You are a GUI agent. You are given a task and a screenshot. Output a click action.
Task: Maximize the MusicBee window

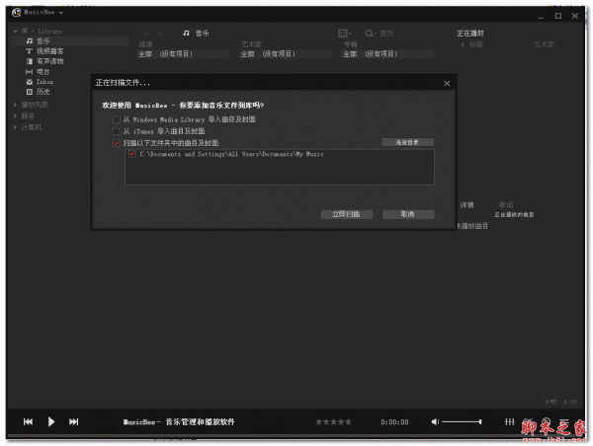pyautogui.click(x=557, y=16)
